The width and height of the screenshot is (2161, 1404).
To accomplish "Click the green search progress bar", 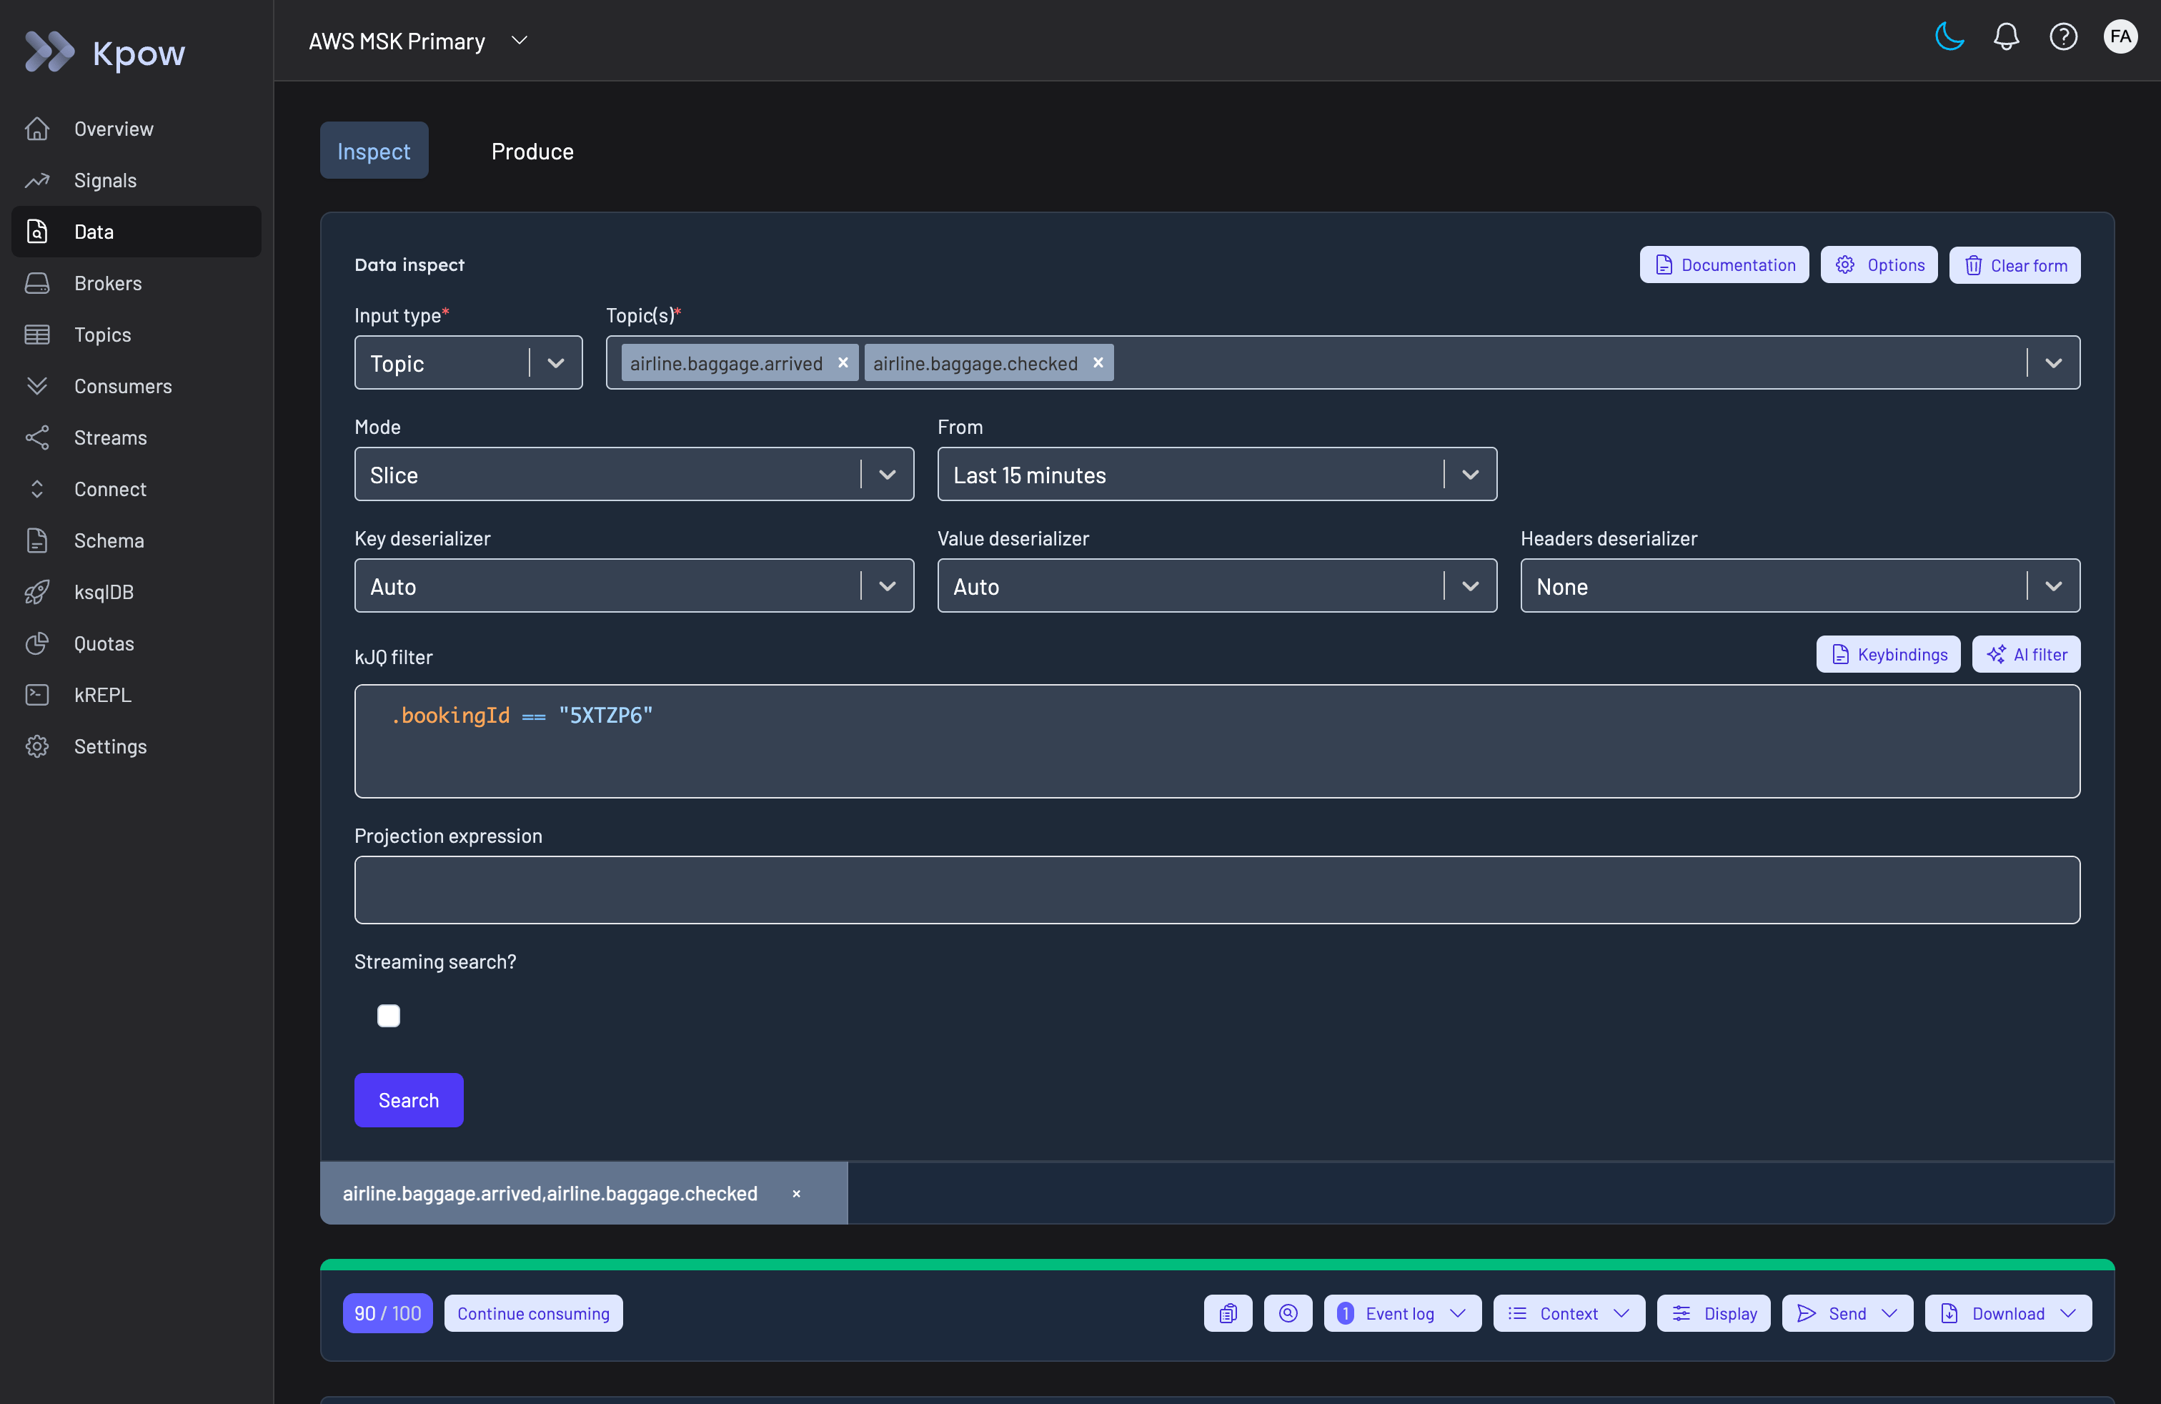I will pos(1217,1265).
